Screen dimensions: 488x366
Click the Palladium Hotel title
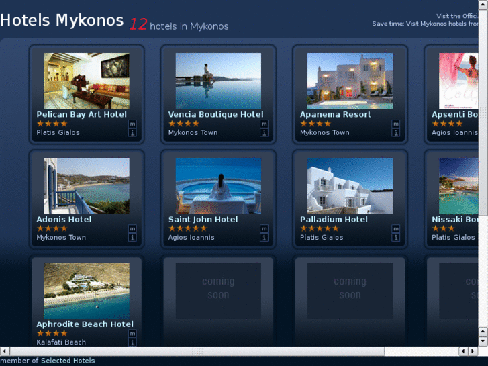click(x=334, y=220)
